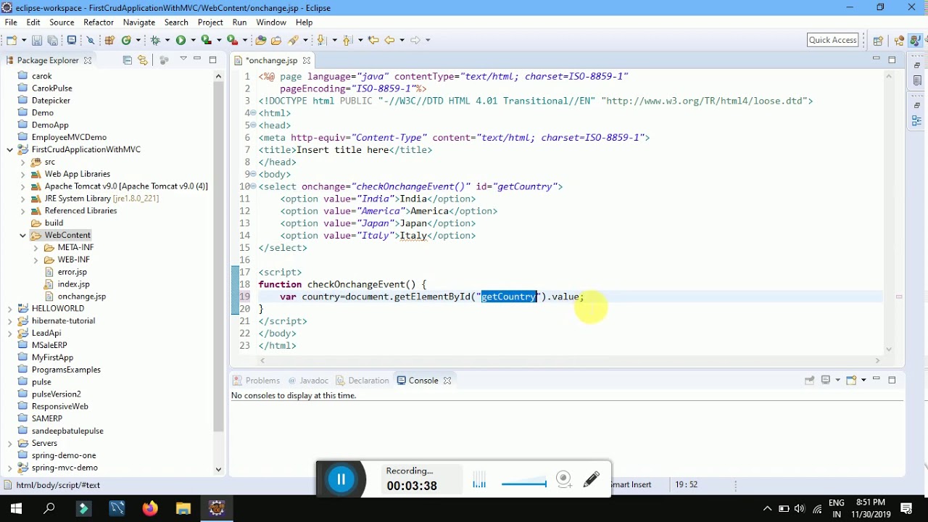Switch to the Problems tab

tap(256, 381)
